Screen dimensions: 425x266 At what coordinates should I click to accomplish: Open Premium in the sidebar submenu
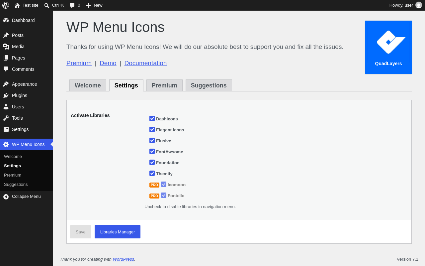13,175
